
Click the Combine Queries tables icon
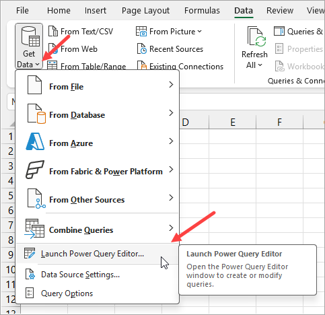point(34,228)
